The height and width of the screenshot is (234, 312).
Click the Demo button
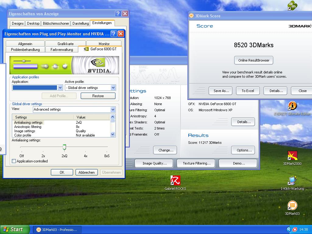[x=238, y=163]
